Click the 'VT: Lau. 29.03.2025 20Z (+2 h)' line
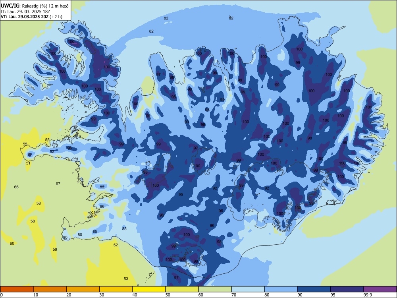397x298 pixels. (31, 17)
